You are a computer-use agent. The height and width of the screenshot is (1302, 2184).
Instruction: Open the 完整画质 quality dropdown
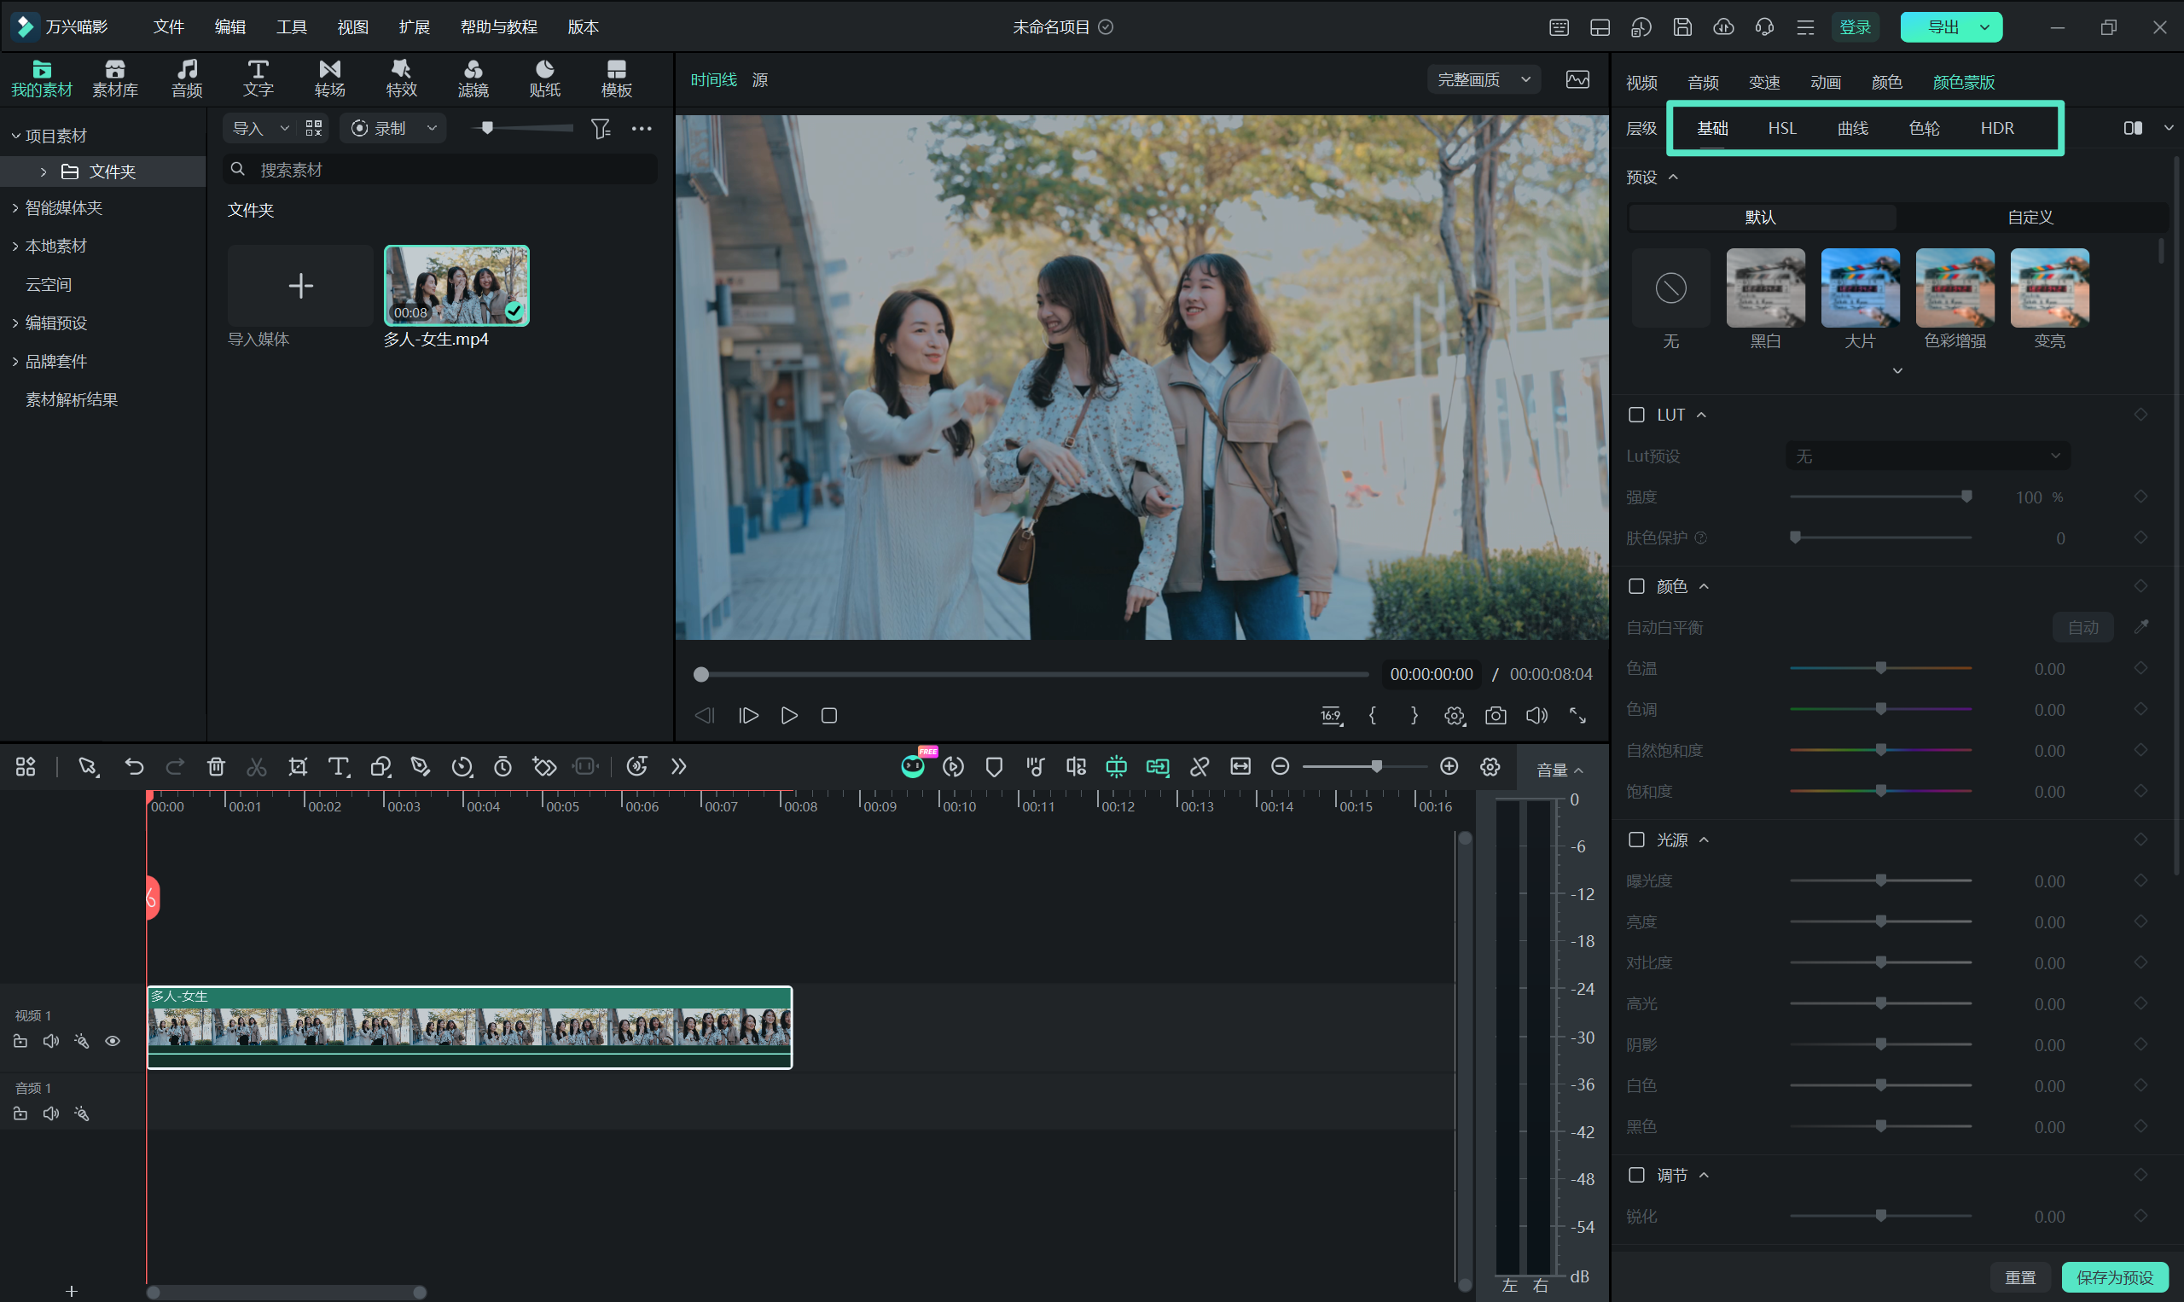pos(1484,80)
